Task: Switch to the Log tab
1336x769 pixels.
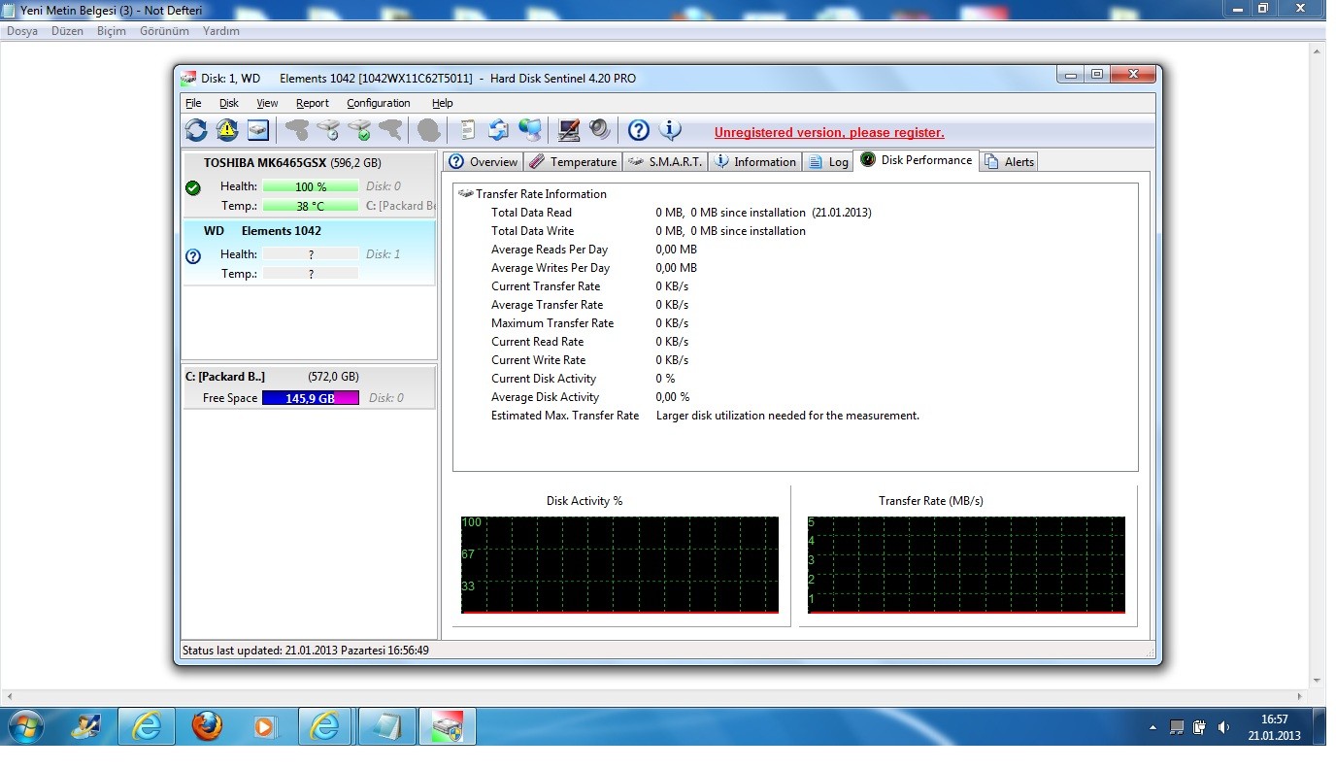Action: (827, 162)
